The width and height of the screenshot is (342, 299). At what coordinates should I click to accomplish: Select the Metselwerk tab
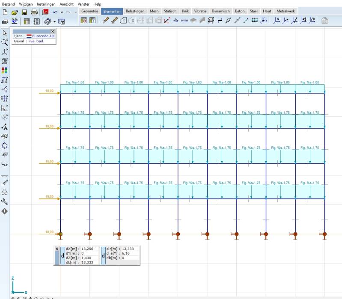coord(285,11)
